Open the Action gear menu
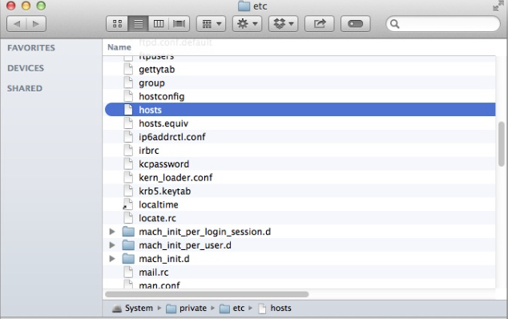 (248, 24)
